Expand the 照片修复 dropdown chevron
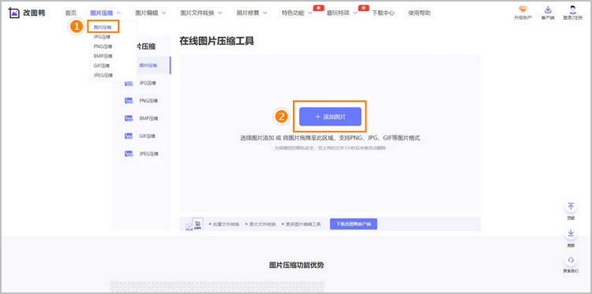The height and width of the screenshot is (294, 592). coord(264,13)
